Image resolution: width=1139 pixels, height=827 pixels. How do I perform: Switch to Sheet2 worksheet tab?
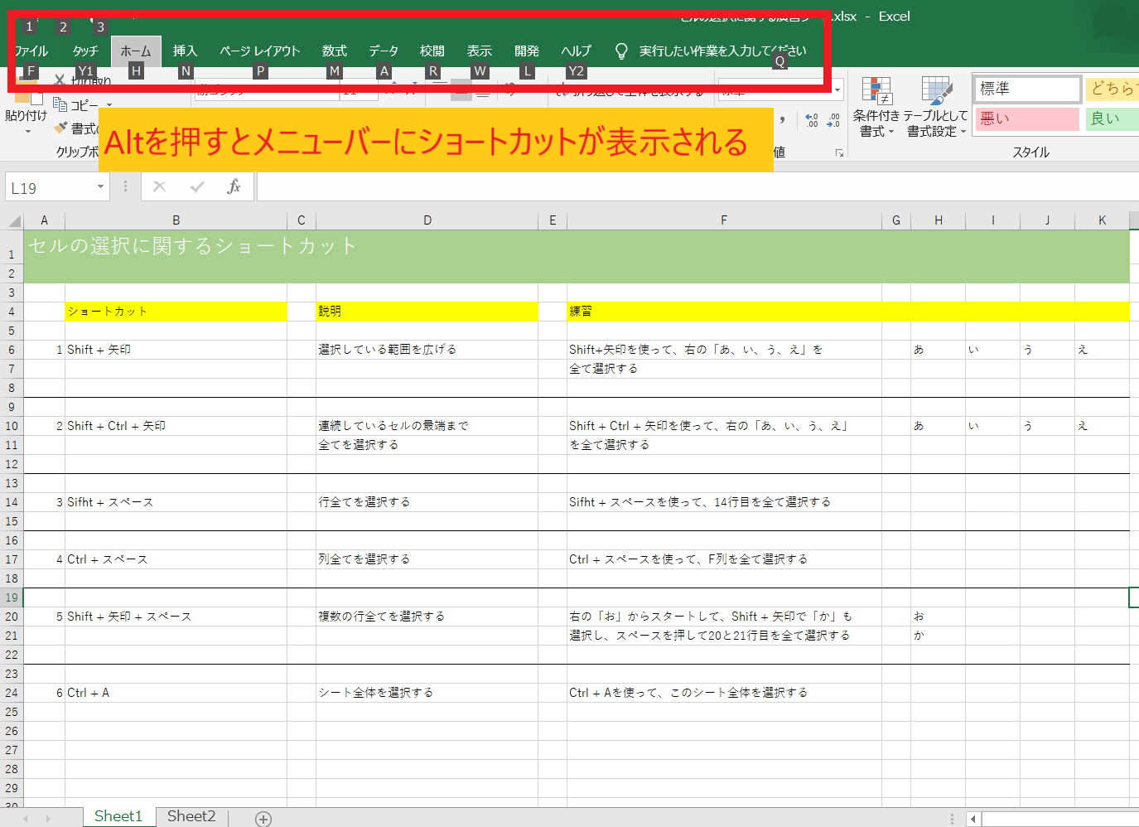pos(191,816)
